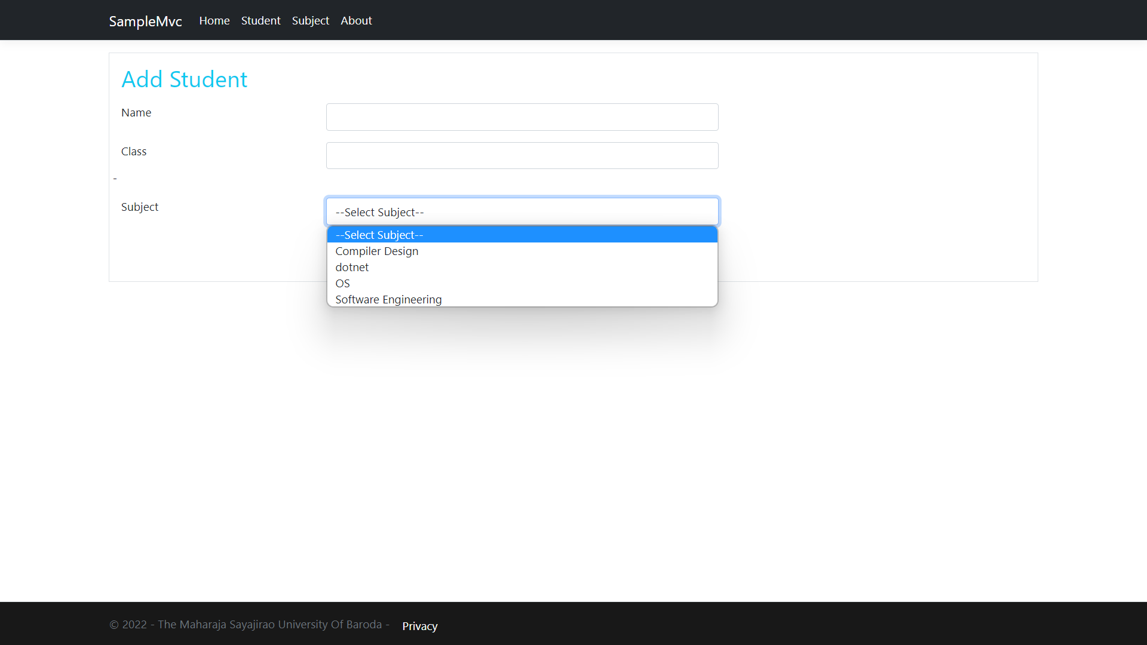Focus the Name input field
This screenshot has width=1147, height=645.
tap(522, 117)
